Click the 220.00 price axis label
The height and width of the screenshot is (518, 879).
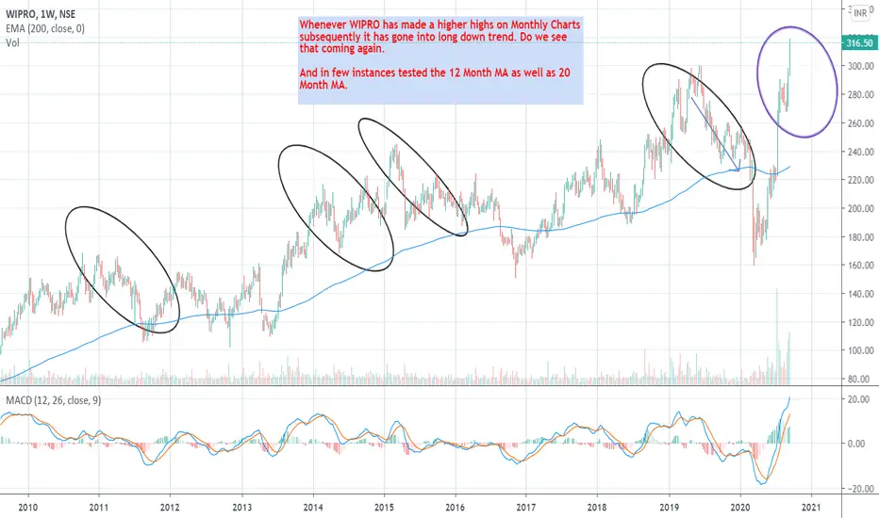tap(860, 180)
